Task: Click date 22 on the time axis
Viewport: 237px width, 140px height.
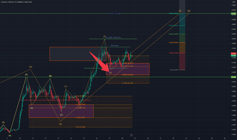Action: pos(173,138)
